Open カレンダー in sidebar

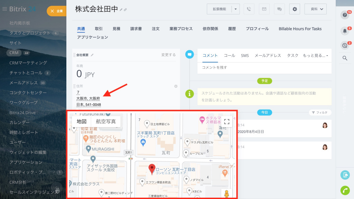[19, 123]
